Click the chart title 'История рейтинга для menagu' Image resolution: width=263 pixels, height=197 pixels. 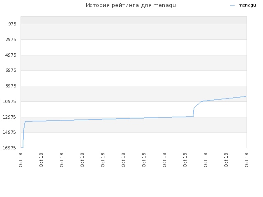point(131,5)
